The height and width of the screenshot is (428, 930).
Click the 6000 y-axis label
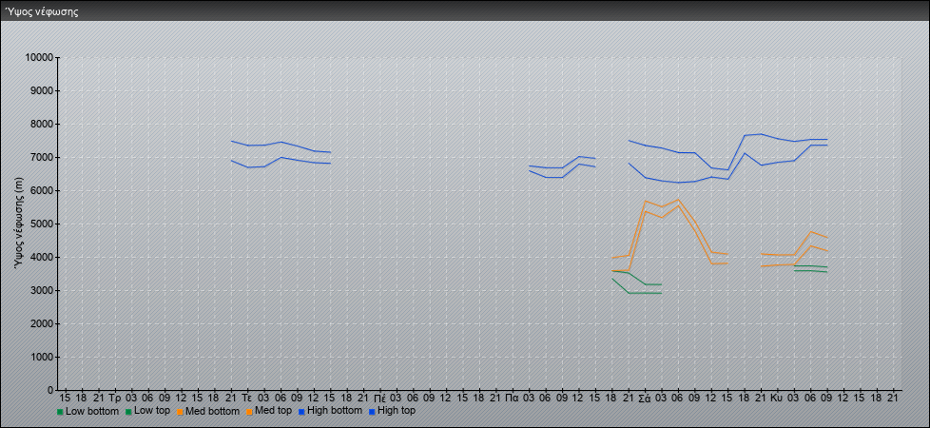click(x=42, y=190)
